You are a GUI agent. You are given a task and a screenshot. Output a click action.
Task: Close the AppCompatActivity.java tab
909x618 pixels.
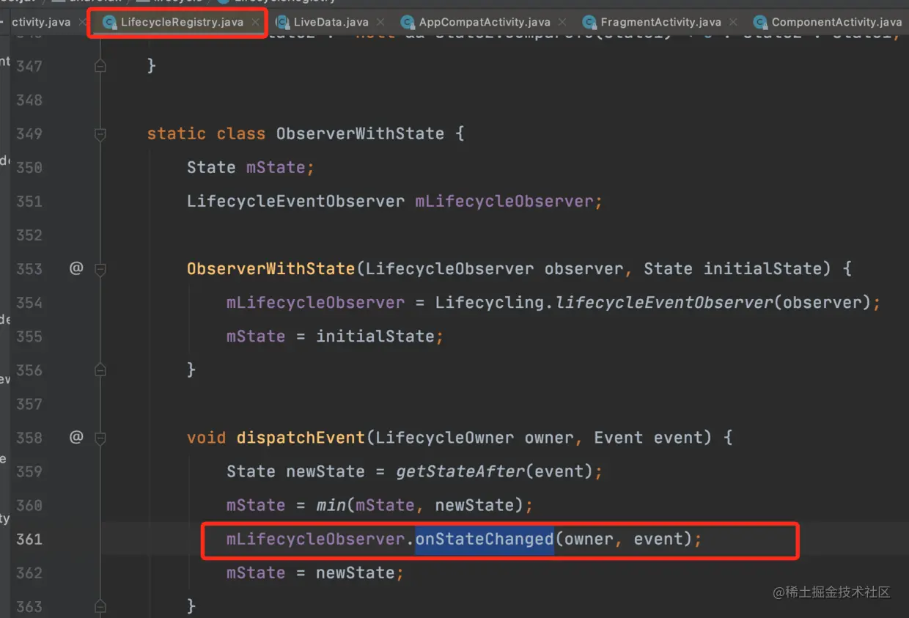point(562,23)
